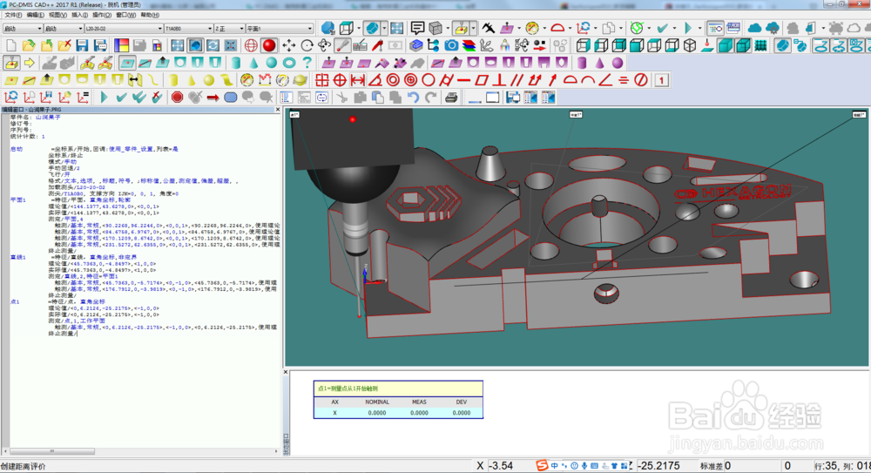The width and height of the screenshot is (871, 473).
Task: Expand the arrow beside the solid view icon
Action: (x=384, y=28)
